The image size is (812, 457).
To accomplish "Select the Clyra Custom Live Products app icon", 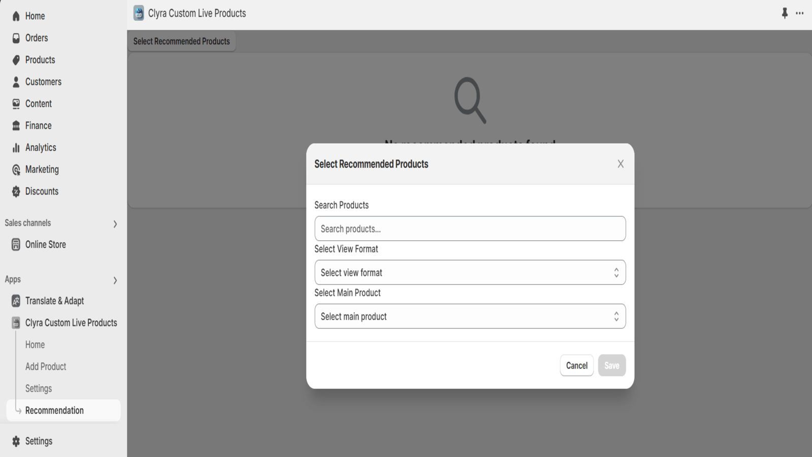I will pyautogui.click(x=16, y=322).
